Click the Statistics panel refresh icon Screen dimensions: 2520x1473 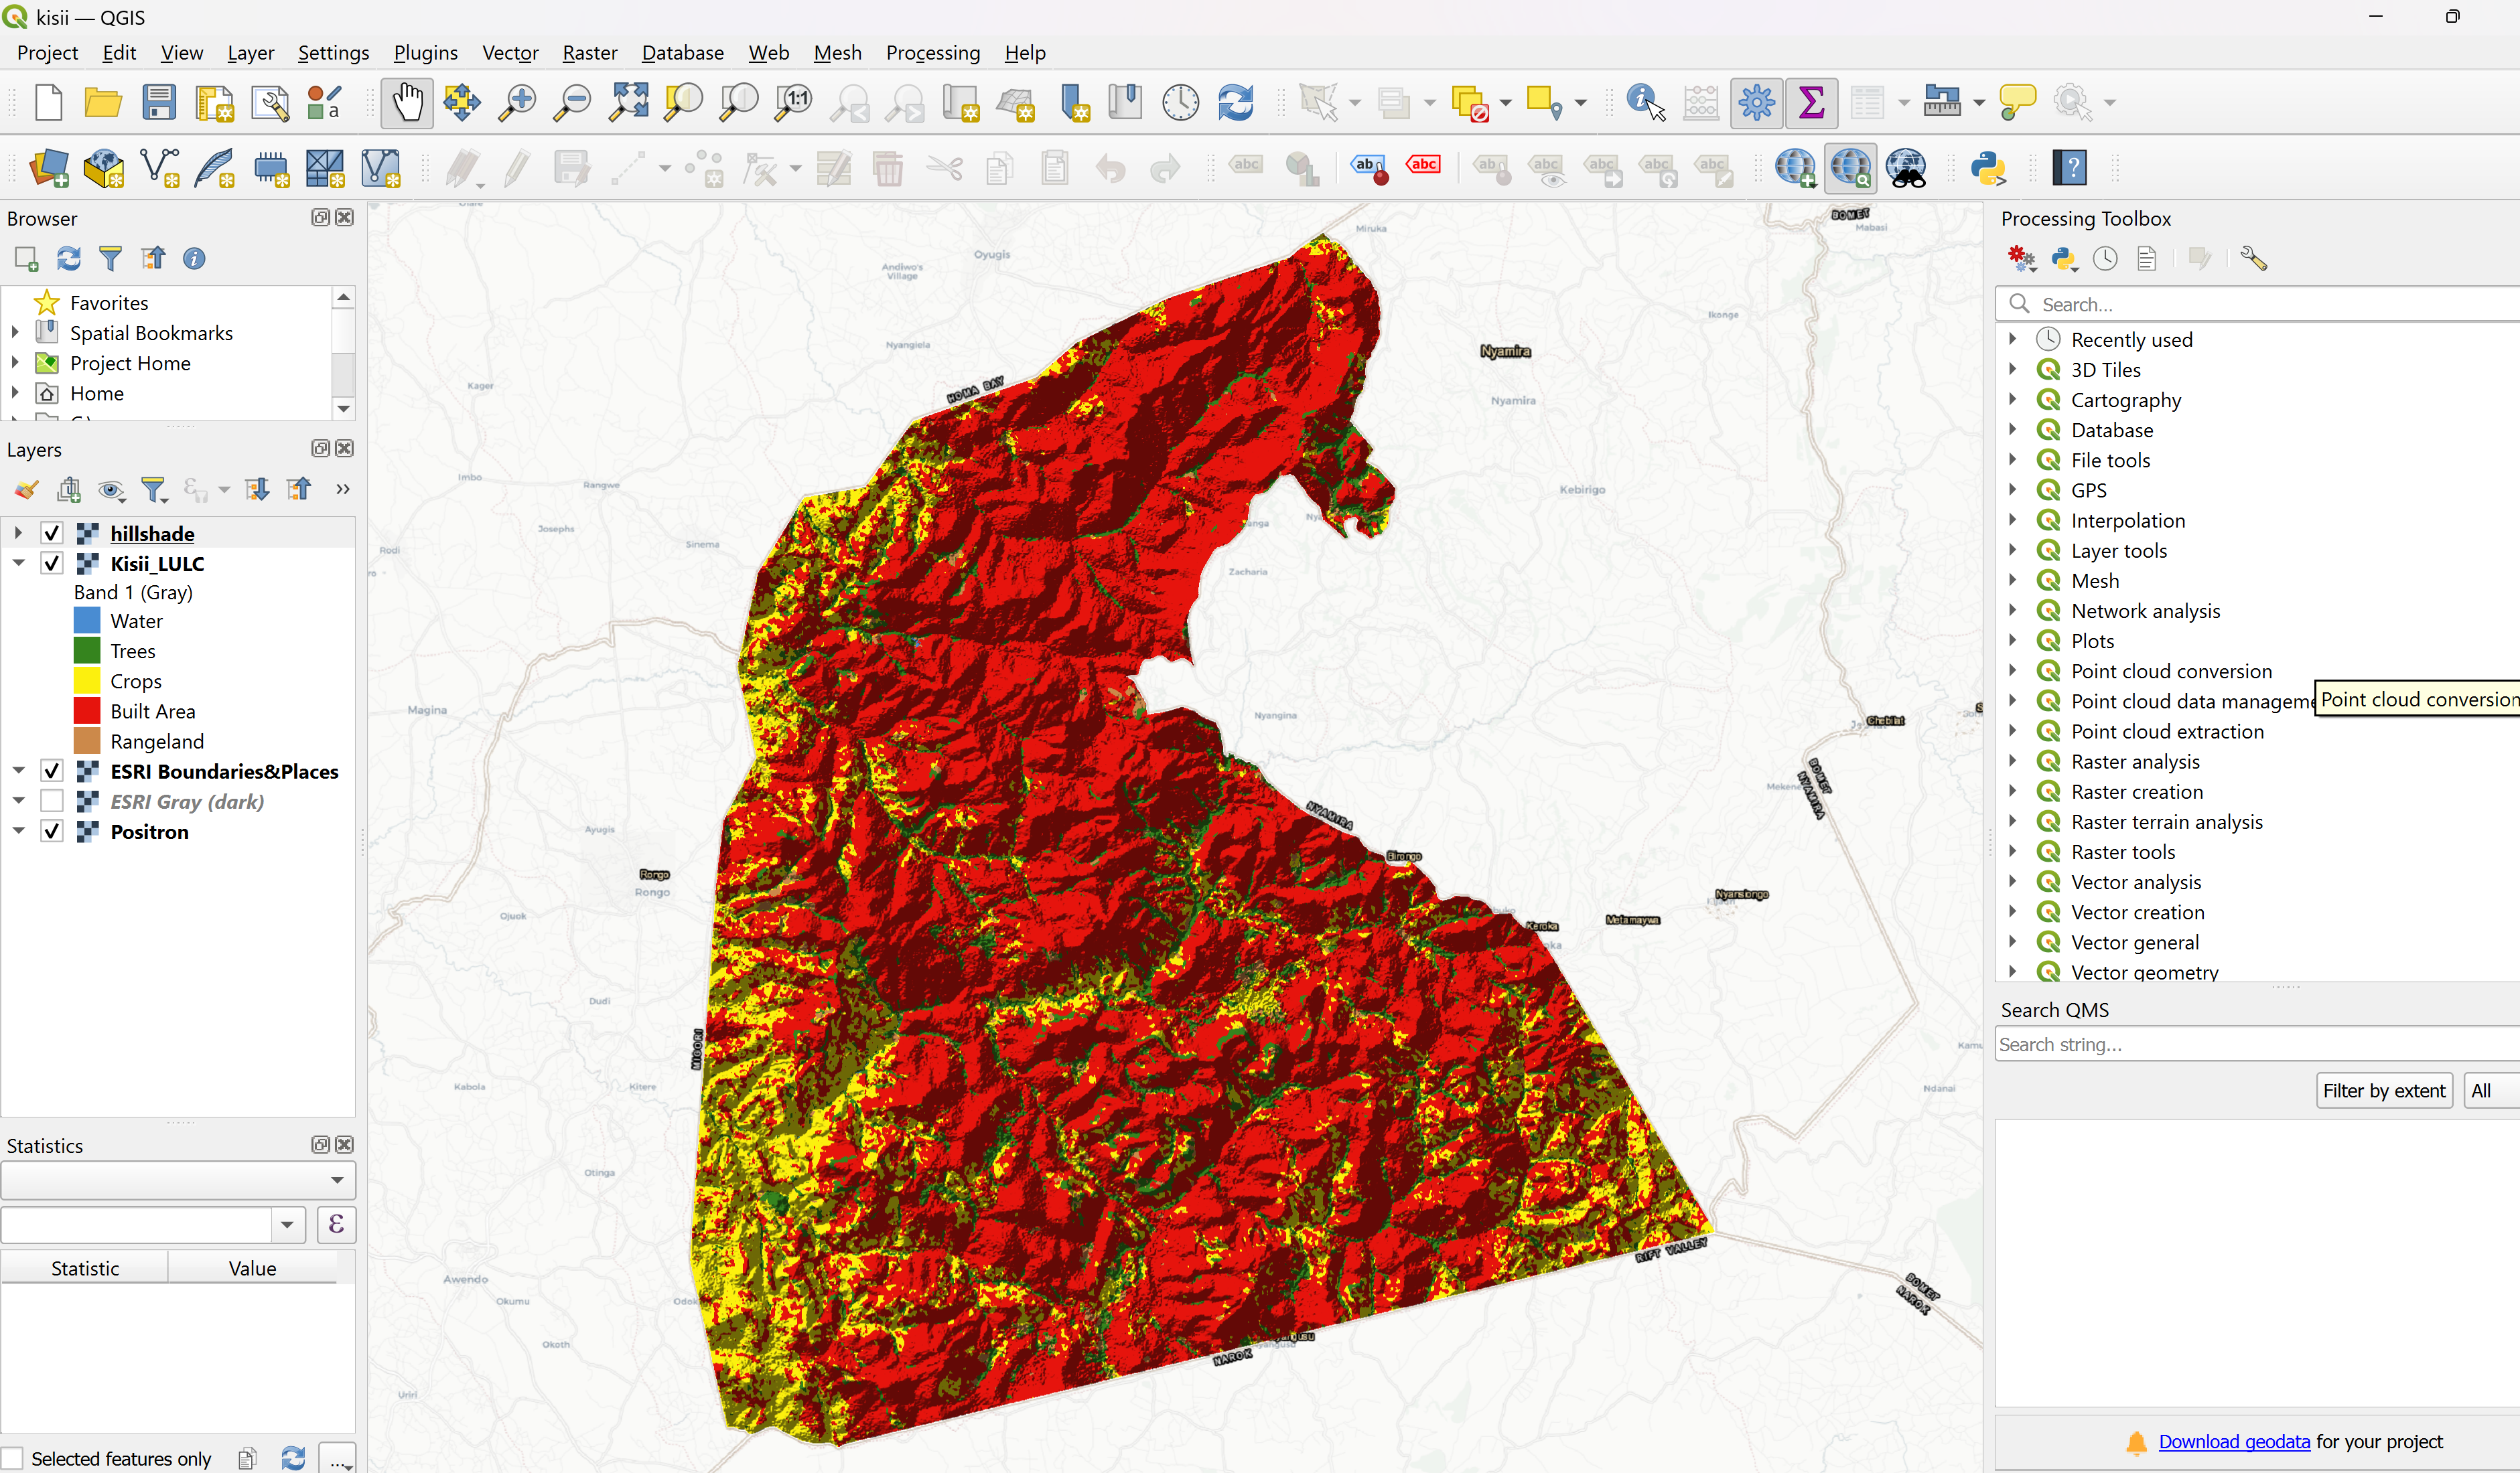pos(293,1458)
